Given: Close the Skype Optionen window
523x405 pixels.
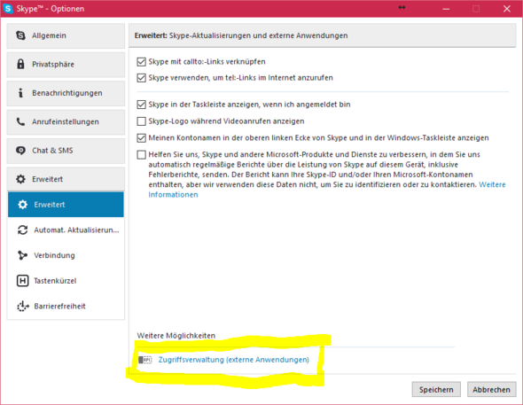Looking at the screenshot, I should pos(507,9).
